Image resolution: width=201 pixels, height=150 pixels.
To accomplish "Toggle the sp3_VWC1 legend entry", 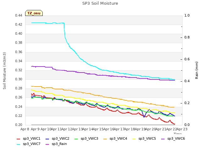I will pyautogui.click(x=29, y=139).
